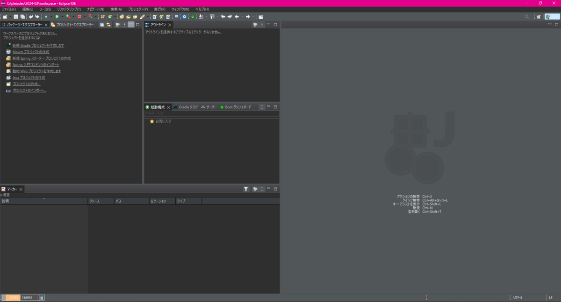Click the forward navigation arrow in toolbar
561x302 pixels.
248,17
